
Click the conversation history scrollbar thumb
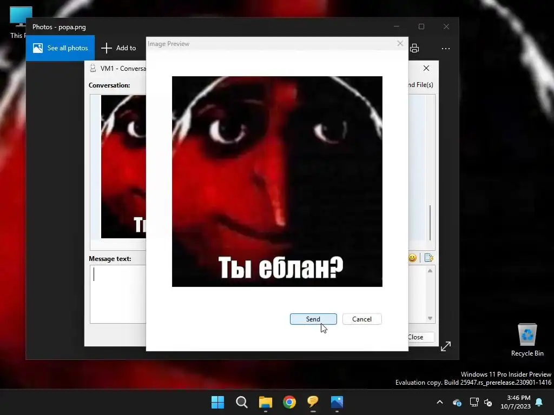point(430,223)
